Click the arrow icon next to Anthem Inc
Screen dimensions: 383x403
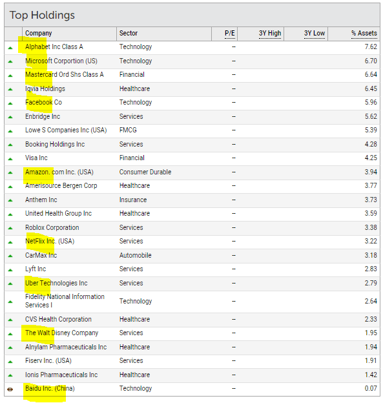pyautogui.click(x=10, y=200)
